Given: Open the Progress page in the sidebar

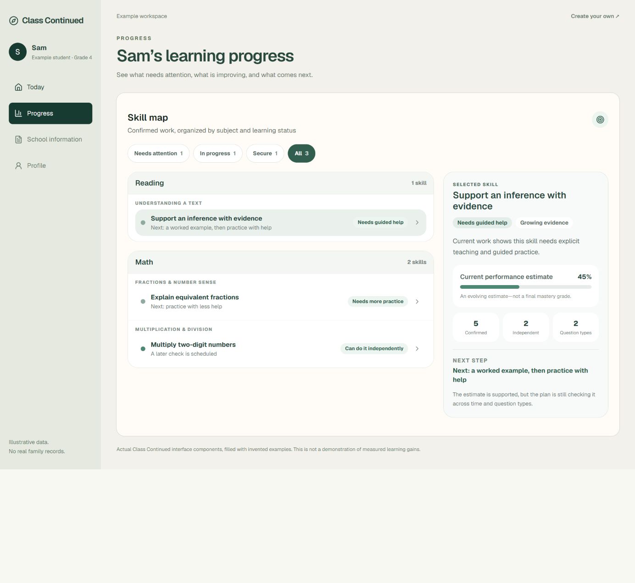Looking at the screenshot, I should coord(50,113).
